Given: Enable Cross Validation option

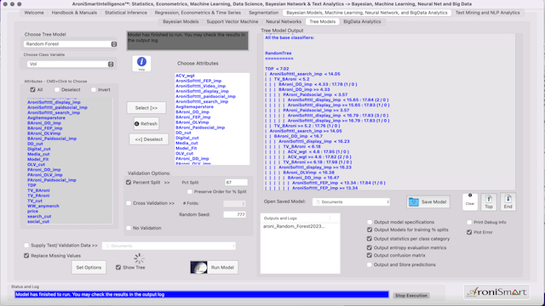Looking at the screenshot, I should pos(129,203).
